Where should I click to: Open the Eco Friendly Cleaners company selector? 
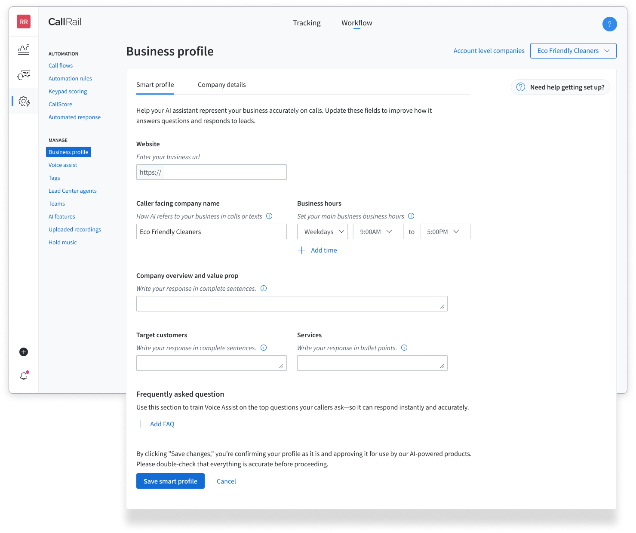click(573, 50)
